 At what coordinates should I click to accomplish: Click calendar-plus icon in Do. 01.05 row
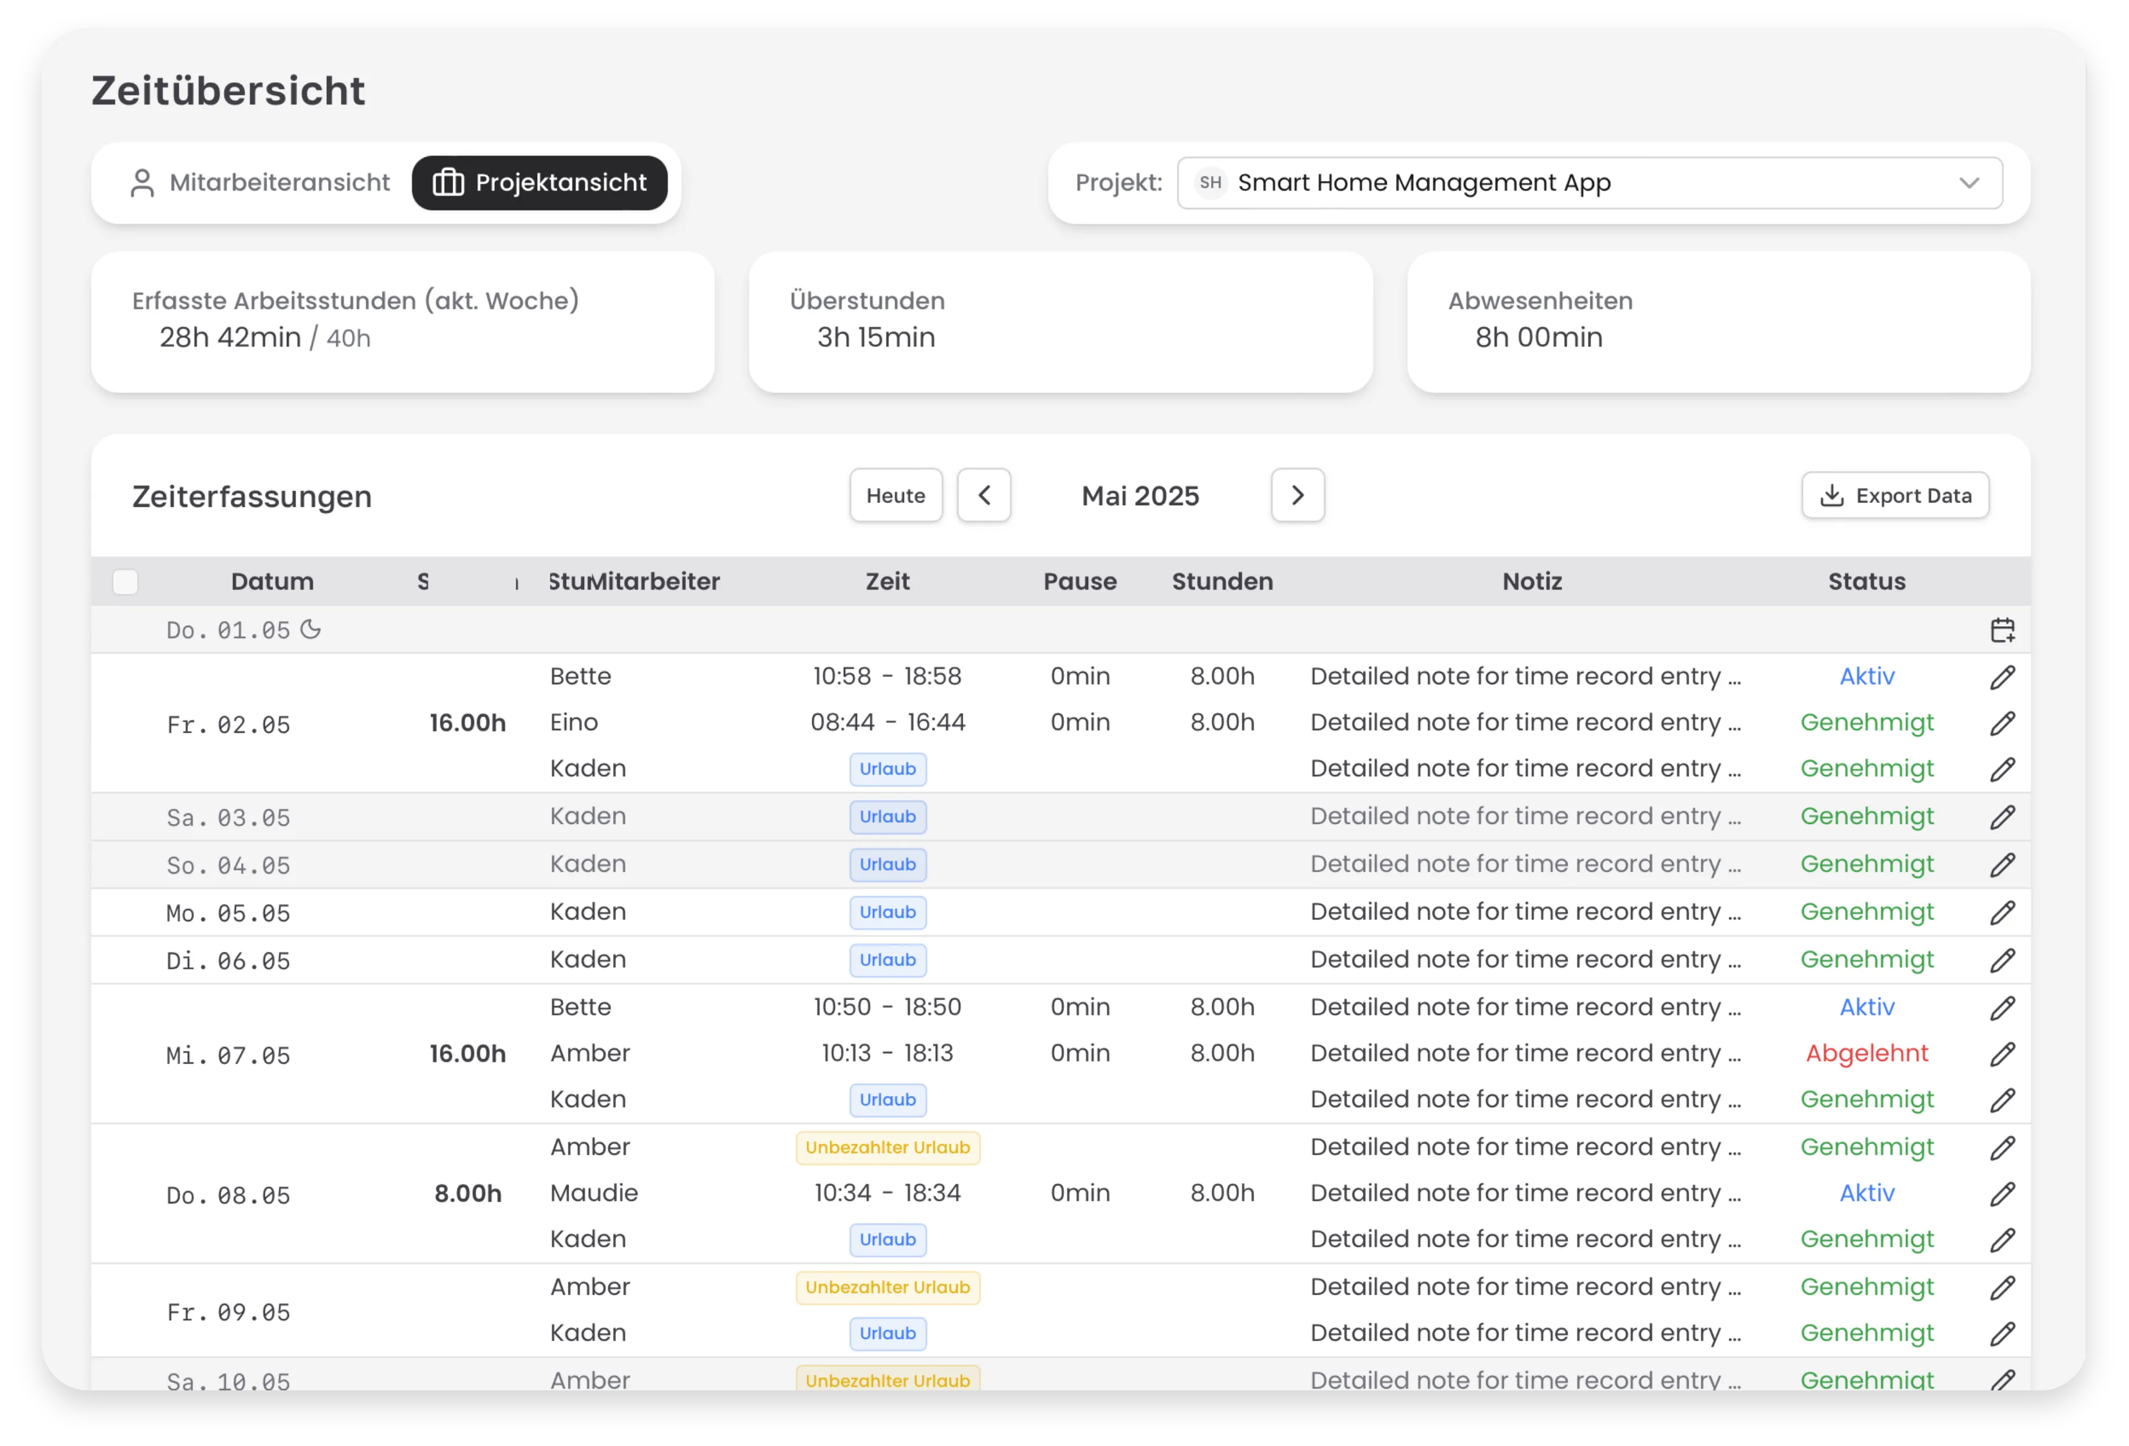[2003, 630]
